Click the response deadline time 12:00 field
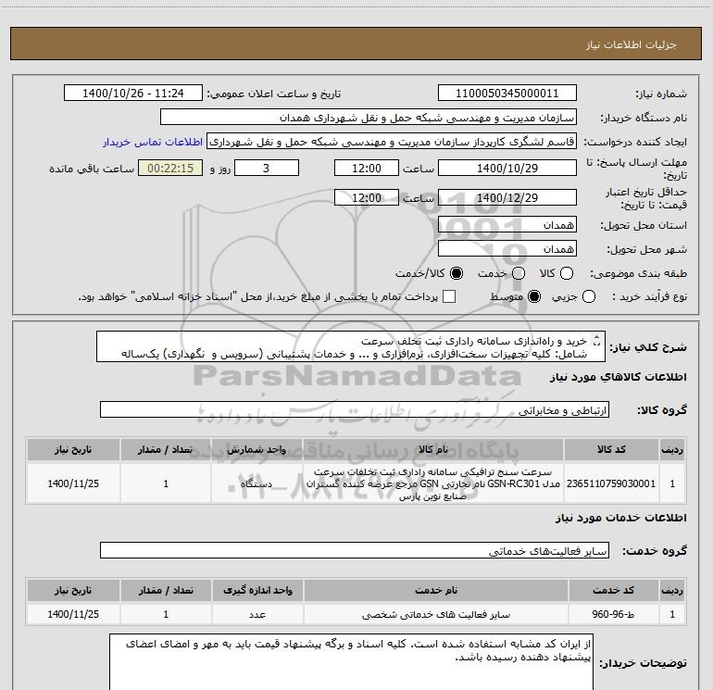The height and width of the screenshot is (690, 713). (367, 168)
